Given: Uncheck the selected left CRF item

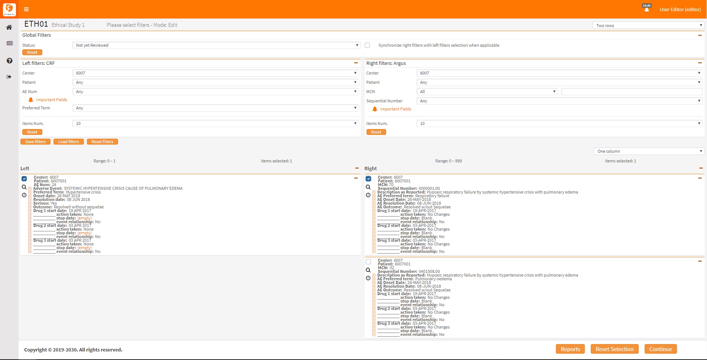Looking at the screenshot, I should 24,179.
